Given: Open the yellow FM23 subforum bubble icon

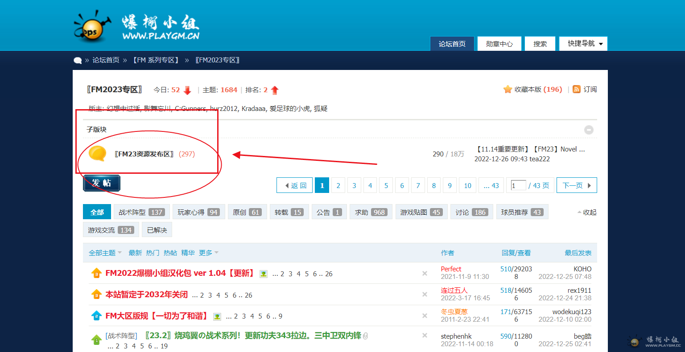Looking at the screenshot, I should (x=97, y=154).
